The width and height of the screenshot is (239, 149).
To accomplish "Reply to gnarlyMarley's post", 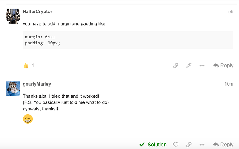I will pos(223,145).
